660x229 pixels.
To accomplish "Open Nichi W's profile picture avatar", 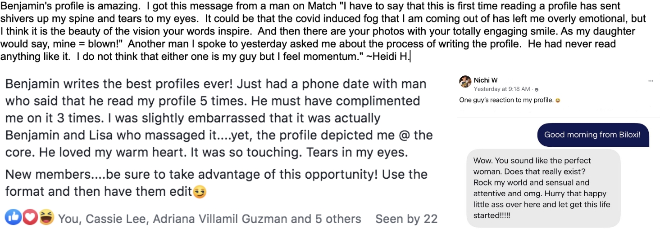I will click(x=465, y=82).
